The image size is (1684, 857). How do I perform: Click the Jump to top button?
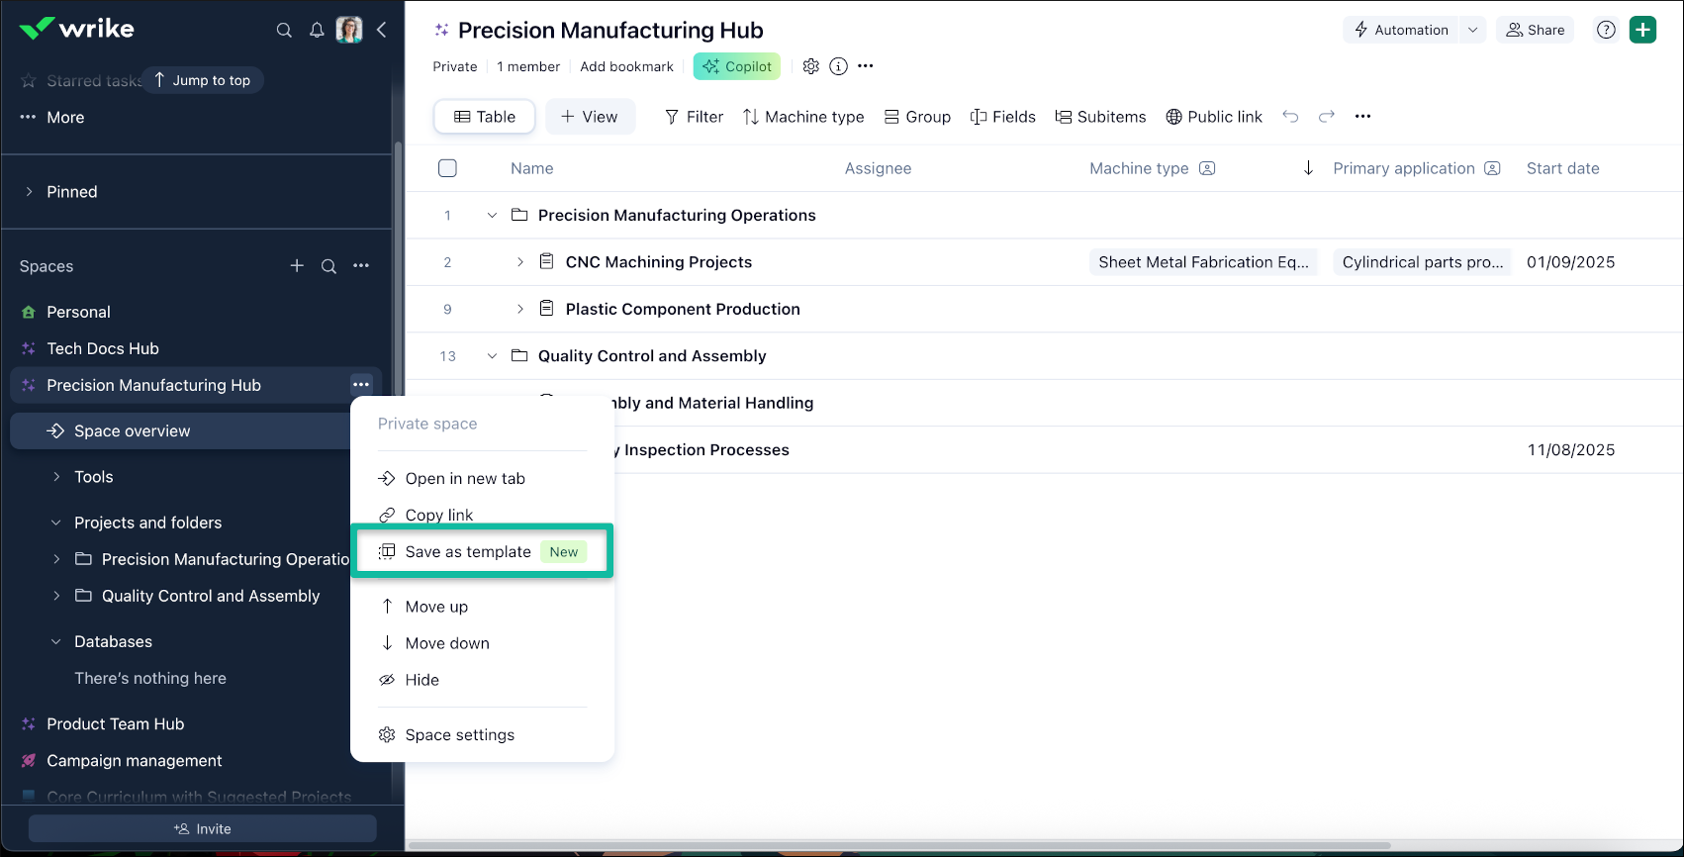(x=203, y=80)
